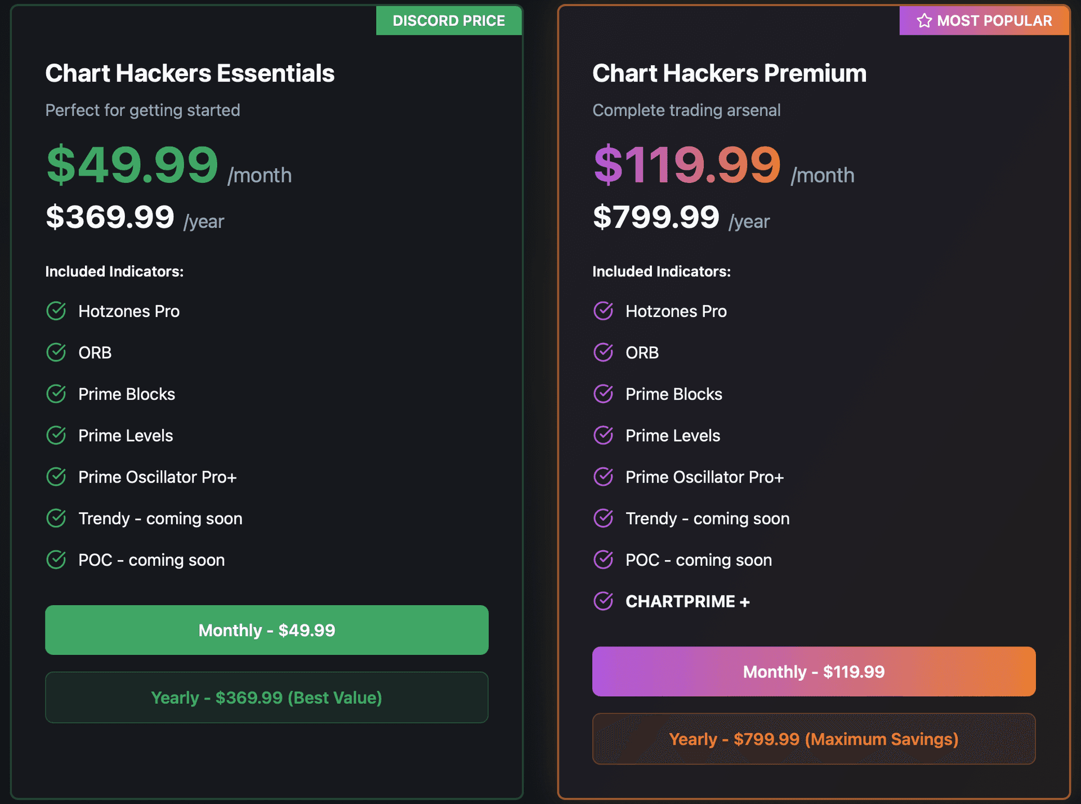Click the green Trendy checkmark icon
This screenshot has width=1081, height=804.
tap(56, 518)
